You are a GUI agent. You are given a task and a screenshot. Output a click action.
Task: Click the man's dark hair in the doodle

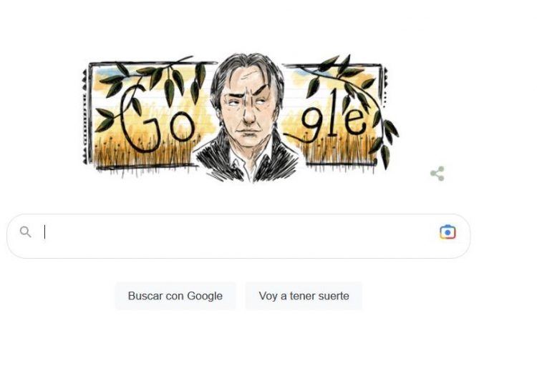(x=246, y=66)
